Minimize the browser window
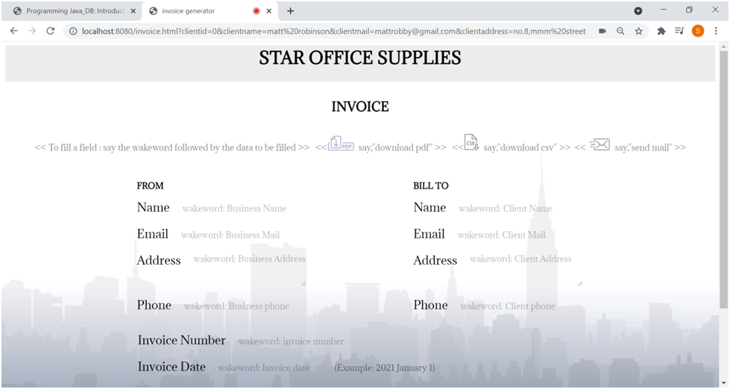 [x=664, y=10]
